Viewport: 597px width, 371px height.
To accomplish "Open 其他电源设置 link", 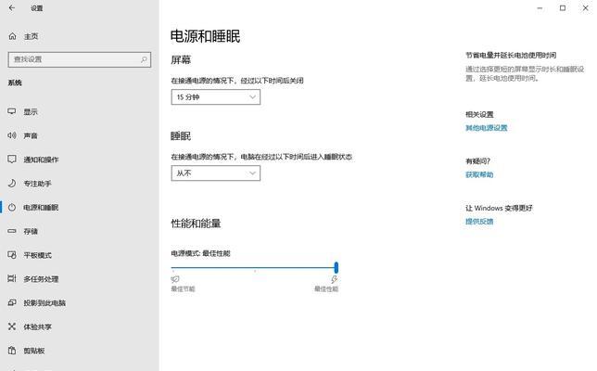I will [486, 128].
